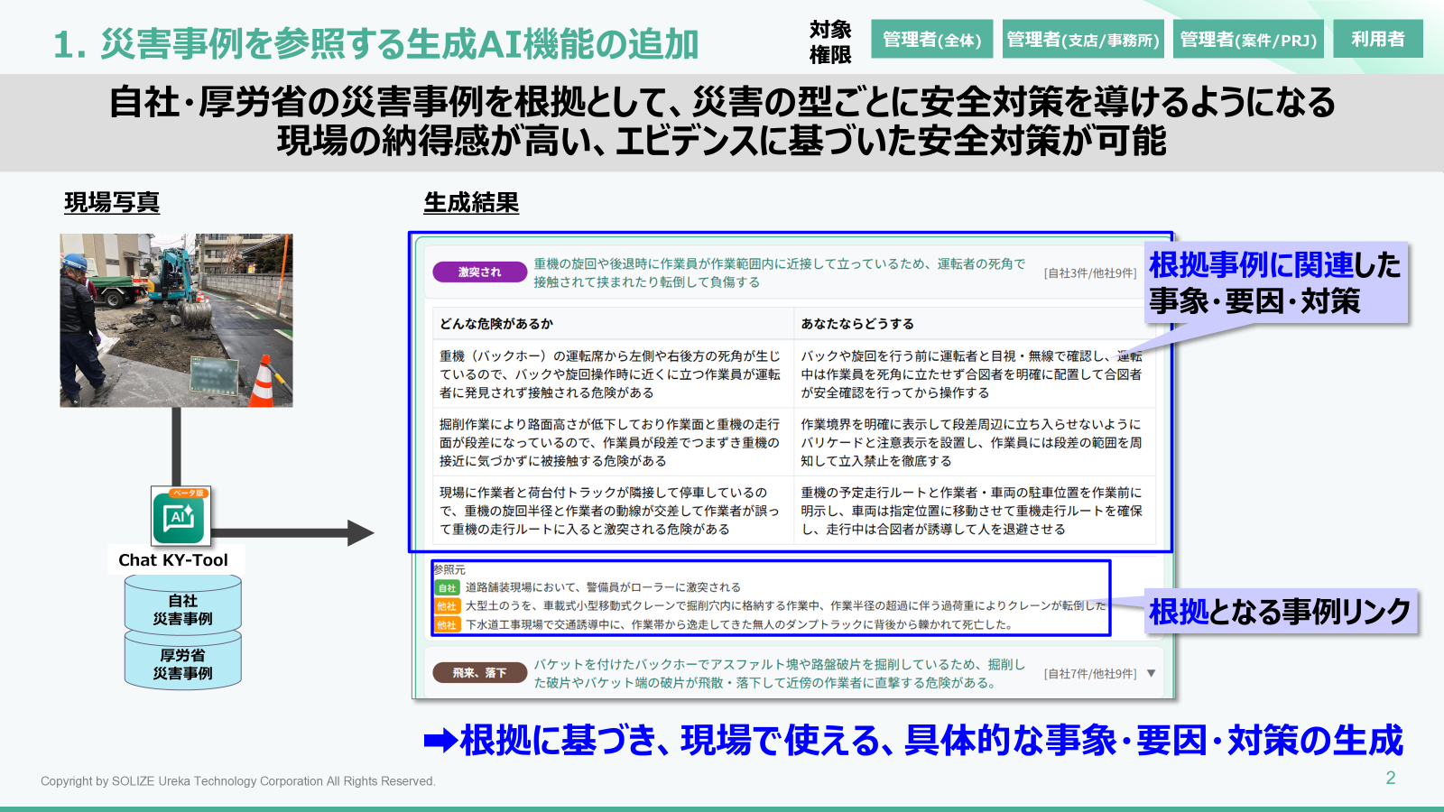The width and height of the screenshot is (1444, 812).
Task: Select the 管理者(全体) permission tab
Action: click(x=931, y=40)
